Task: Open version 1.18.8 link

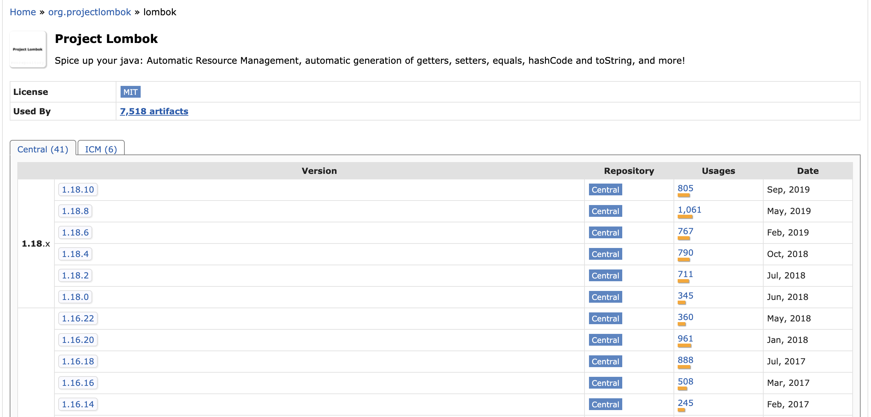Action: tap(75, 211)
